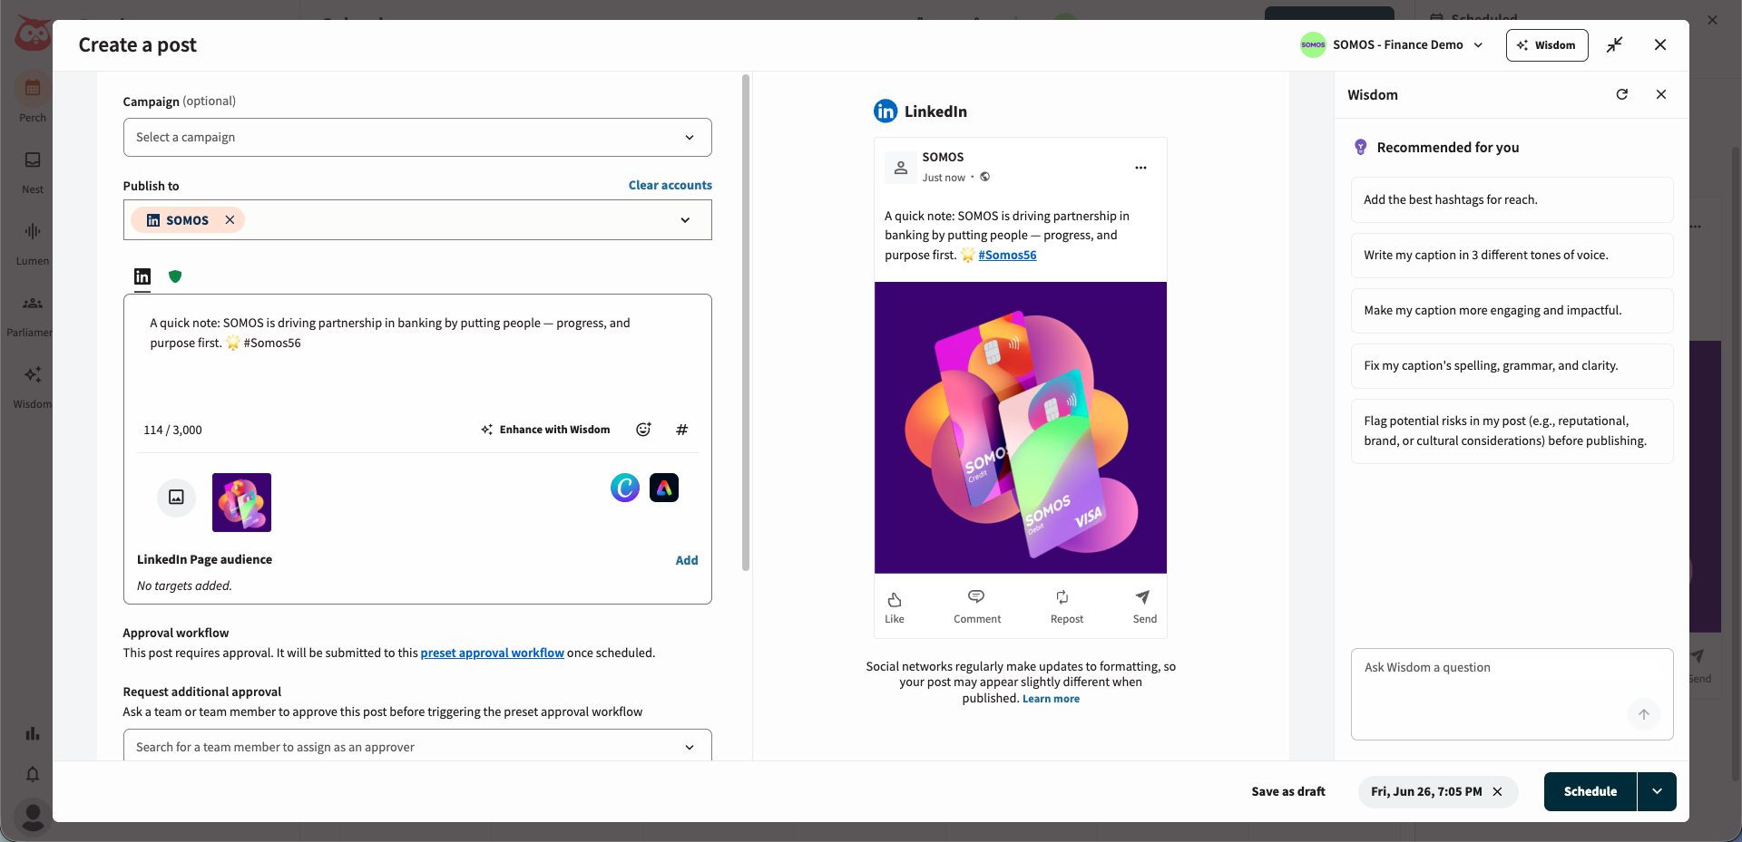The width and height of the screenshot is (1742, 842).
Task: Click the Schedule button
Action: click(x=1590, y=791)
